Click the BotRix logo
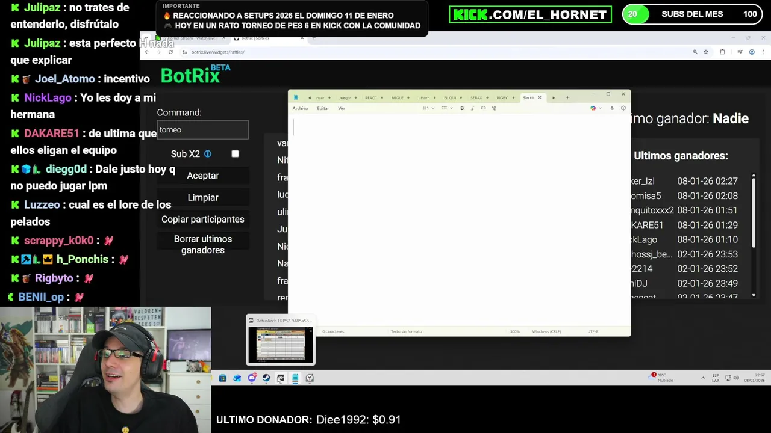The width and height of the screenshot is (771, 433). (x=195, y=75)
